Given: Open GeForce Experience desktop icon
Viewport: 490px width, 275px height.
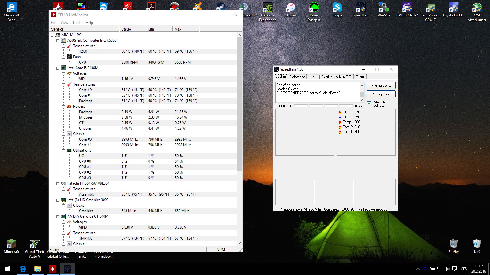Looking at the screenshot, I should [268, 12].
